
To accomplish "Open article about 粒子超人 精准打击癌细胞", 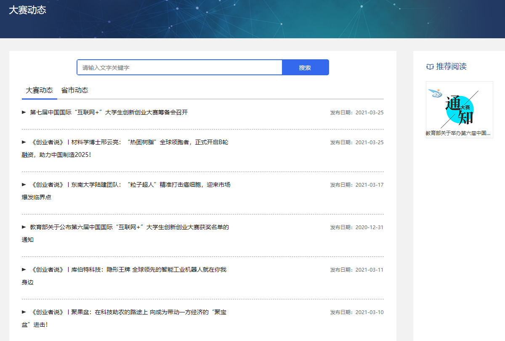I will pyautogui.click(x=130, y=185).
